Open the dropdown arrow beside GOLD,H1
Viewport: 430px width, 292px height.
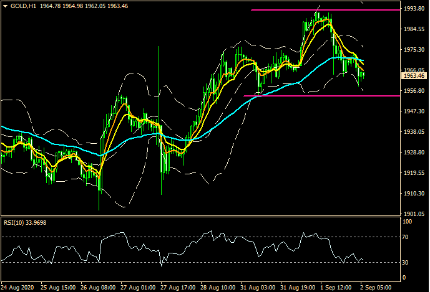click(x=6, y=6)
